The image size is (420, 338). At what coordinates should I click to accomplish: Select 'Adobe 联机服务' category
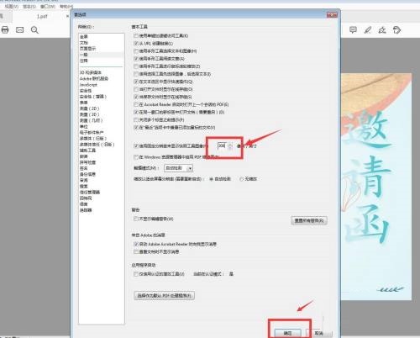pyautogui.click(x=94, y=78)
